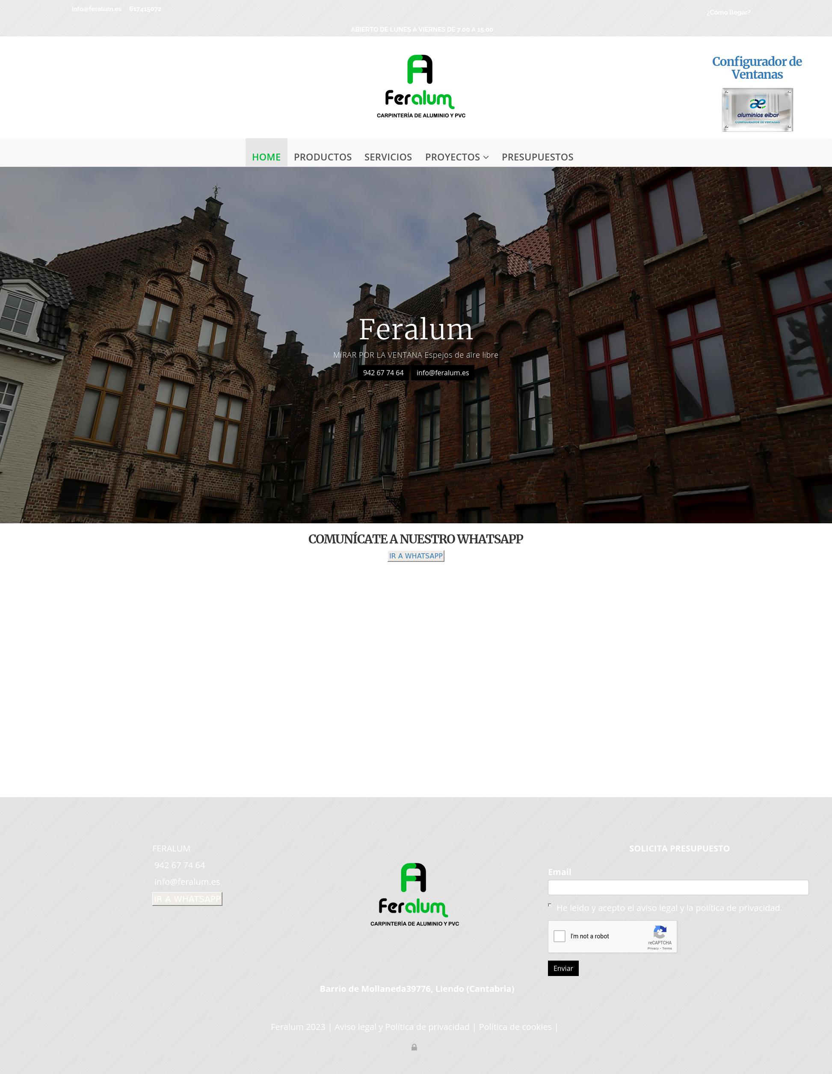832x1074 pixels.
Task: Click the padlock icon at page bottom
Action: point(414,1047)
